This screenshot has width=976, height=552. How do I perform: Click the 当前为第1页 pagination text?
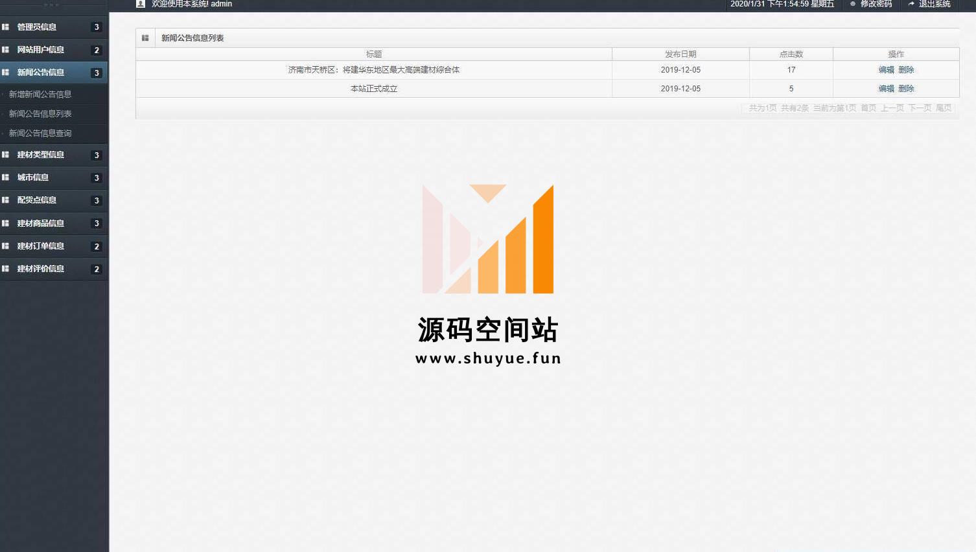[x=835, y=108]
